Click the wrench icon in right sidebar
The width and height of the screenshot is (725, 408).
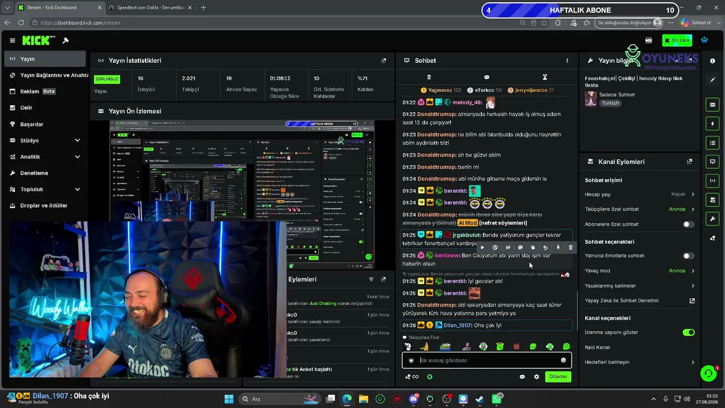point(713,219)
